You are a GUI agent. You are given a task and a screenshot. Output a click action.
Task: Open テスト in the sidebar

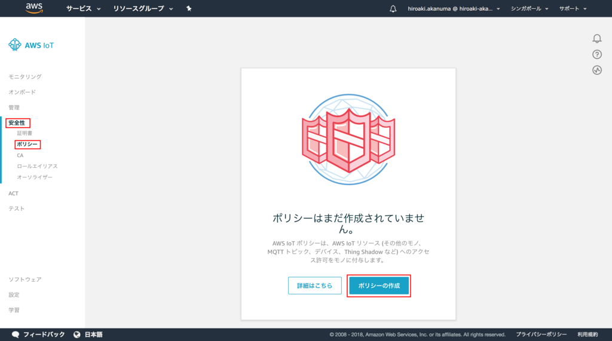pos(17,208)
